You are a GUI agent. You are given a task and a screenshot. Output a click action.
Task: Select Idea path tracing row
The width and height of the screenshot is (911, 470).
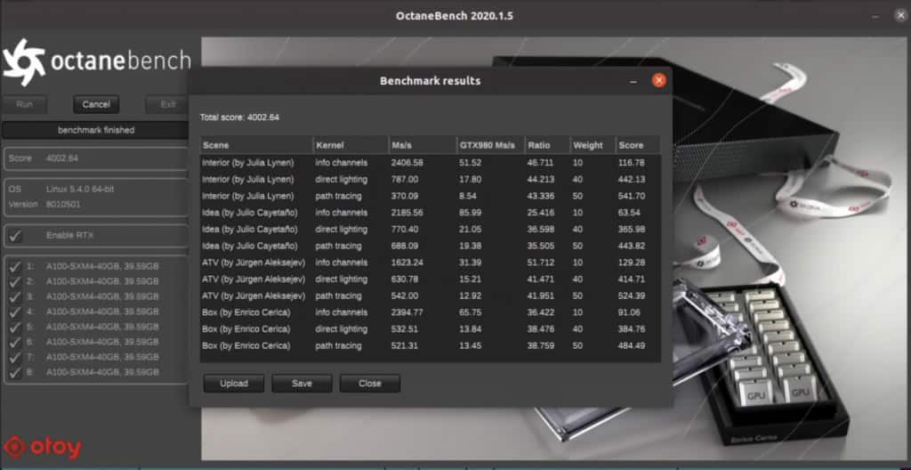(x=431, y=246)
